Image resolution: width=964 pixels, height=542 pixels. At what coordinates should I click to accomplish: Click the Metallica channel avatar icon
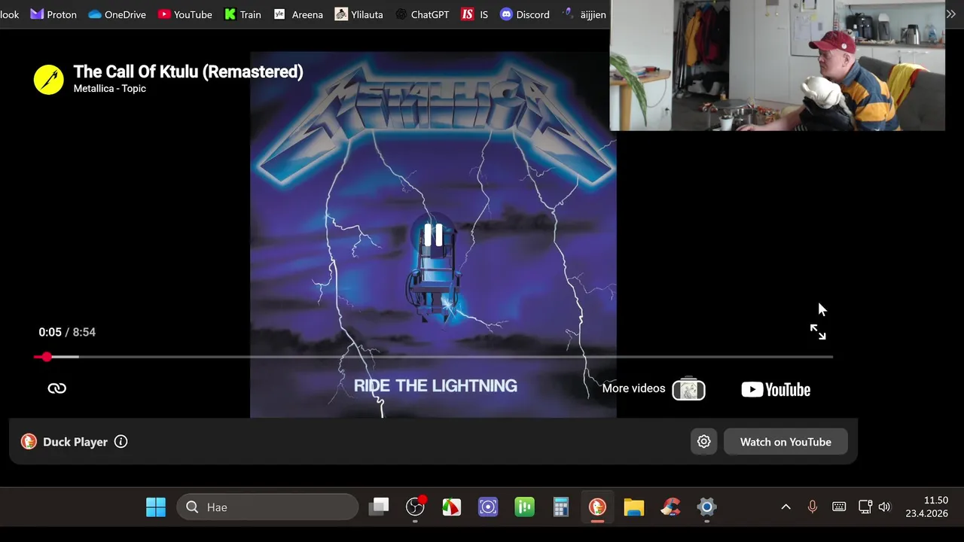click(49, 80)
